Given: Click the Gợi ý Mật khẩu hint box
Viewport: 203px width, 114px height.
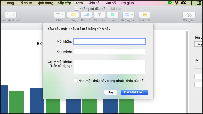Looking at the screenshot, I should pos(110,67).
